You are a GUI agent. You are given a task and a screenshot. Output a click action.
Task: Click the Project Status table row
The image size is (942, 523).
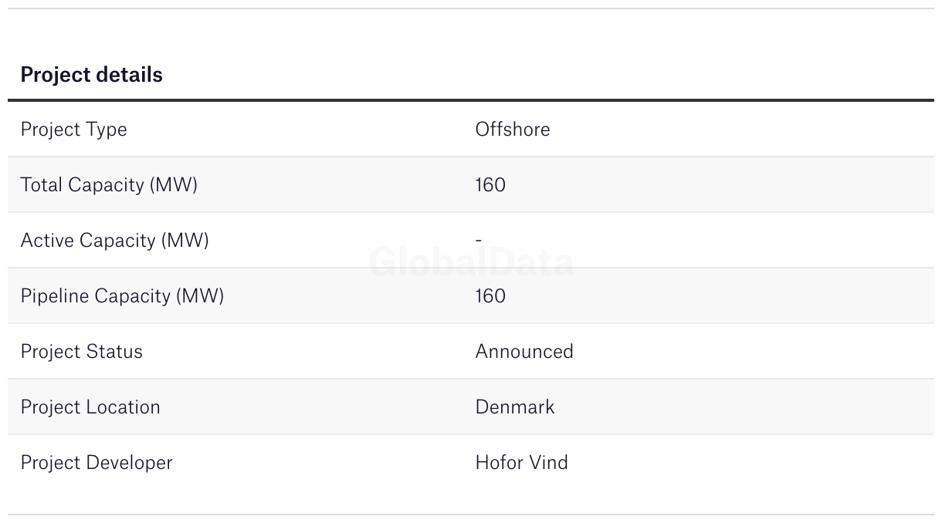471,352
